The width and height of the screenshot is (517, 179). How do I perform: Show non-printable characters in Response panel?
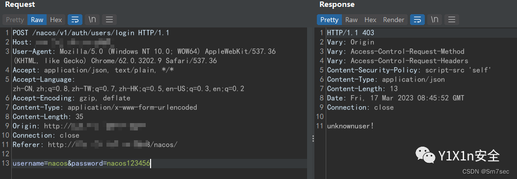(x=435, y=20)
